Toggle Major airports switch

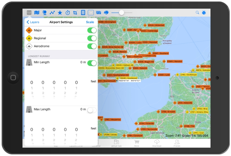92,30
